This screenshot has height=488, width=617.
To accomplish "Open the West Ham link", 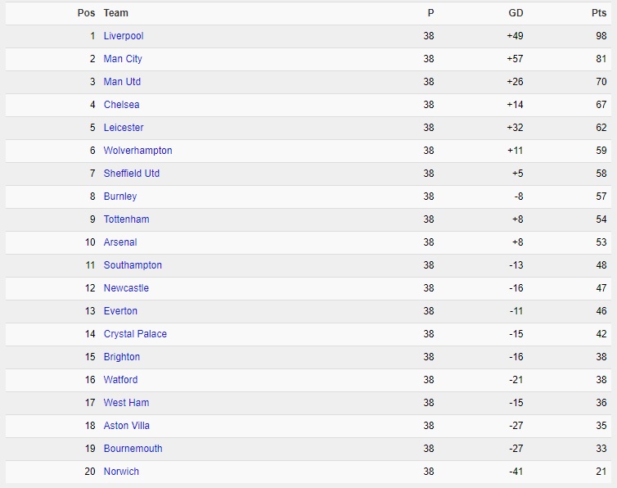I will point(126,403).
